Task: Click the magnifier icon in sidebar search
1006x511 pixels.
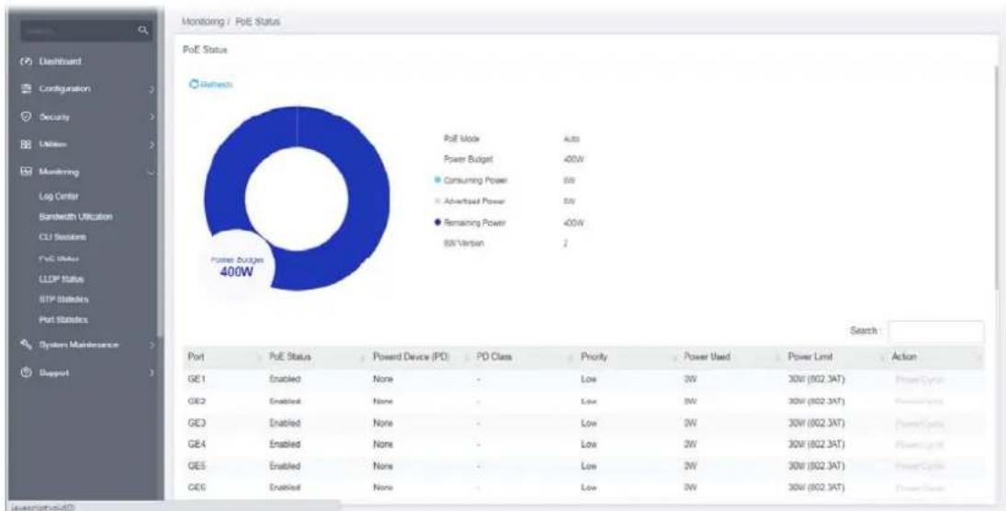Action: point(143,29)
